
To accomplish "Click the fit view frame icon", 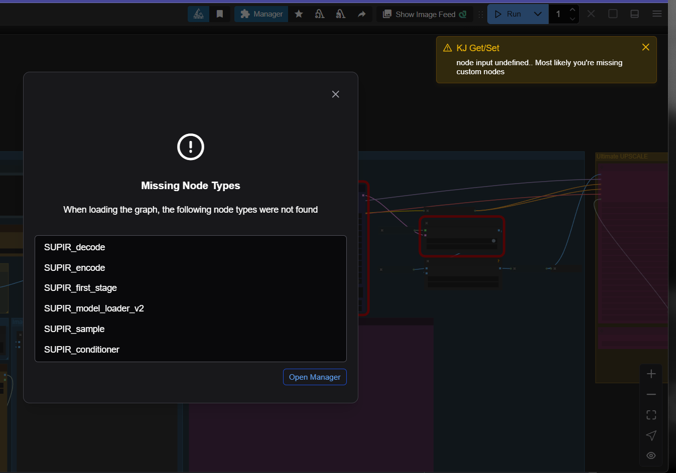I will (651, 415).
